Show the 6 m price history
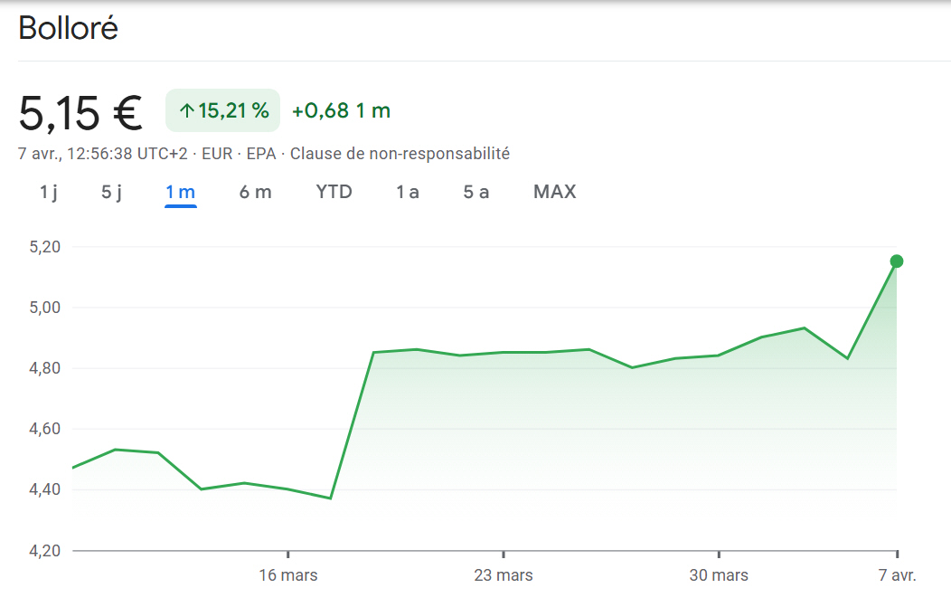This screenshot has height=607, width=951. tap(255, 192)
